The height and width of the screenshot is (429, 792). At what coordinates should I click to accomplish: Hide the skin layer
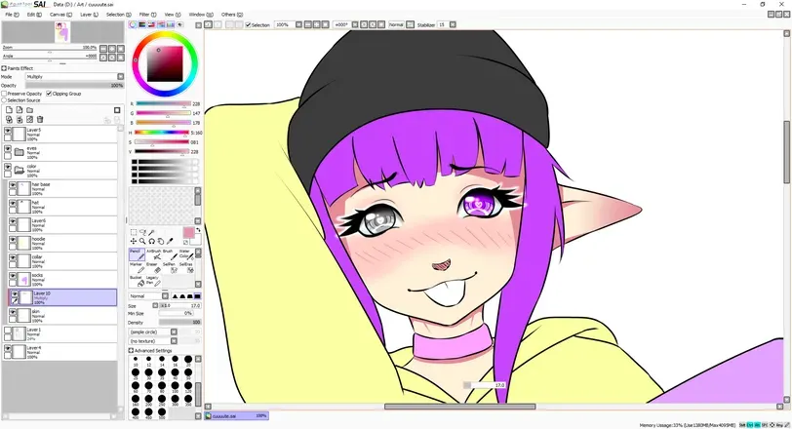pos(13,312)
